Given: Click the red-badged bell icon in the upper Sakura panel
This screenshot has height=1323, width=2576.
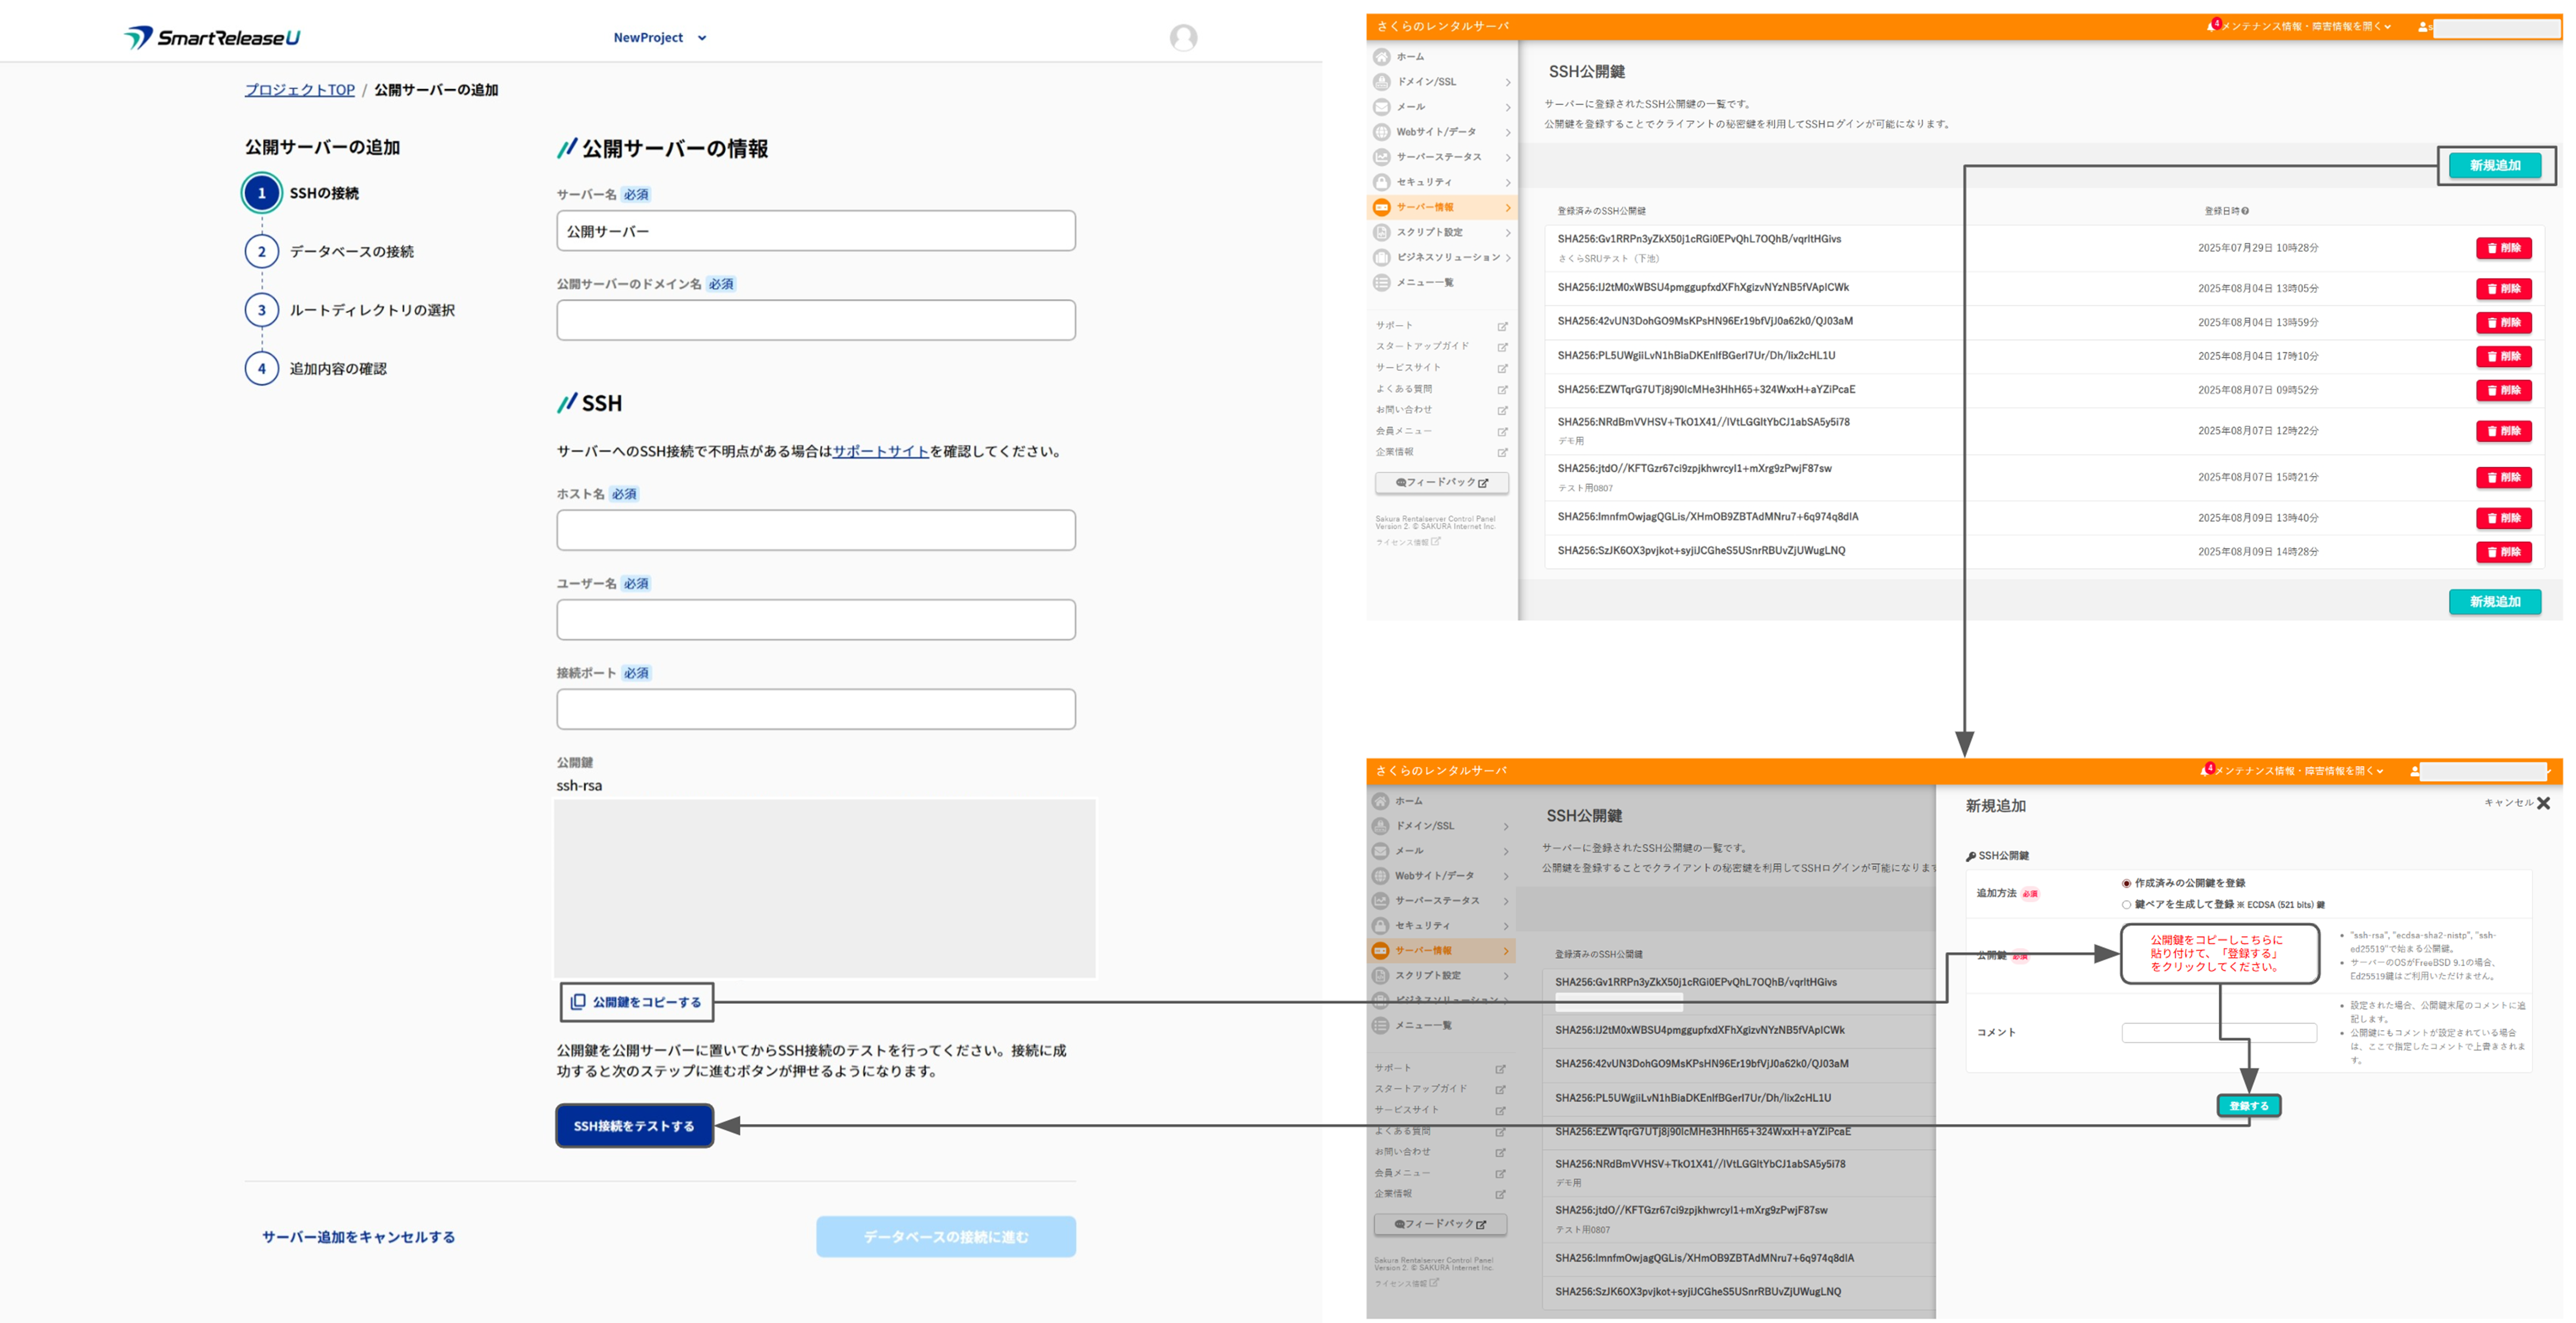Looking at the screenshot, I should point(2211,27).
